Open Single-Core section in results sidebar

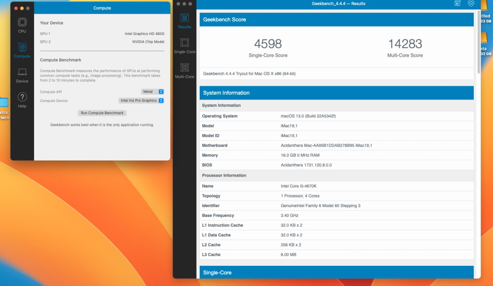184,46
